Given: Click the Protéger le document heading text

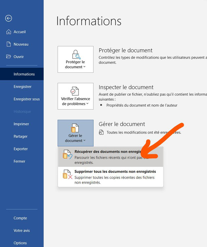Looking at the screenshot, I should click(125, 51).
